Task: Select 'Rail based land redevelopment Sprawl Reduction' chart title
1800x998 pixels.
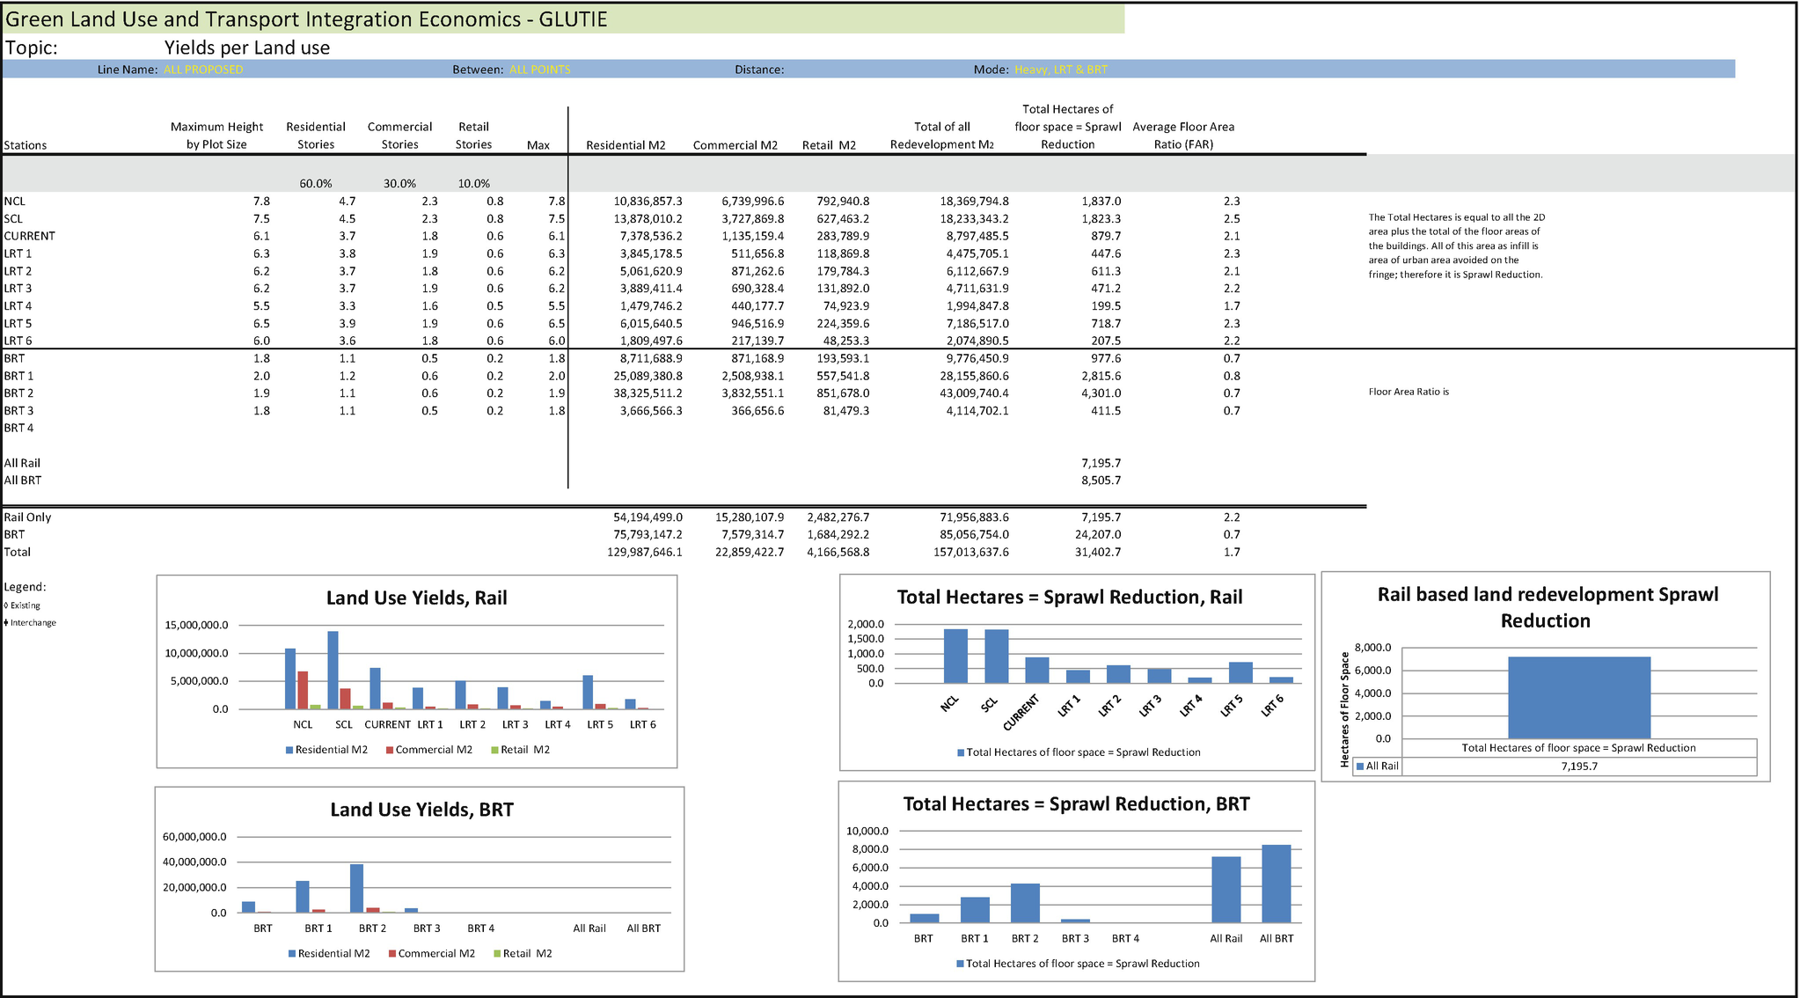Action: pyautogui.click(x=1547, y=607)
